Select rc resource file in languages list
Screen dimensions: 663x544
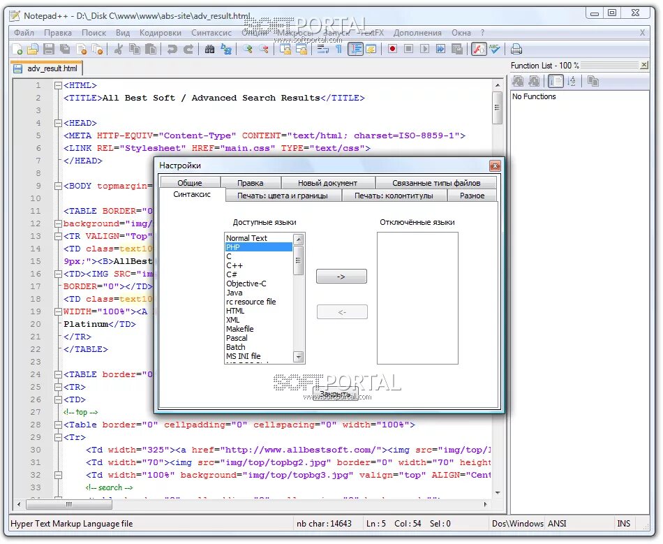point(258,302)
